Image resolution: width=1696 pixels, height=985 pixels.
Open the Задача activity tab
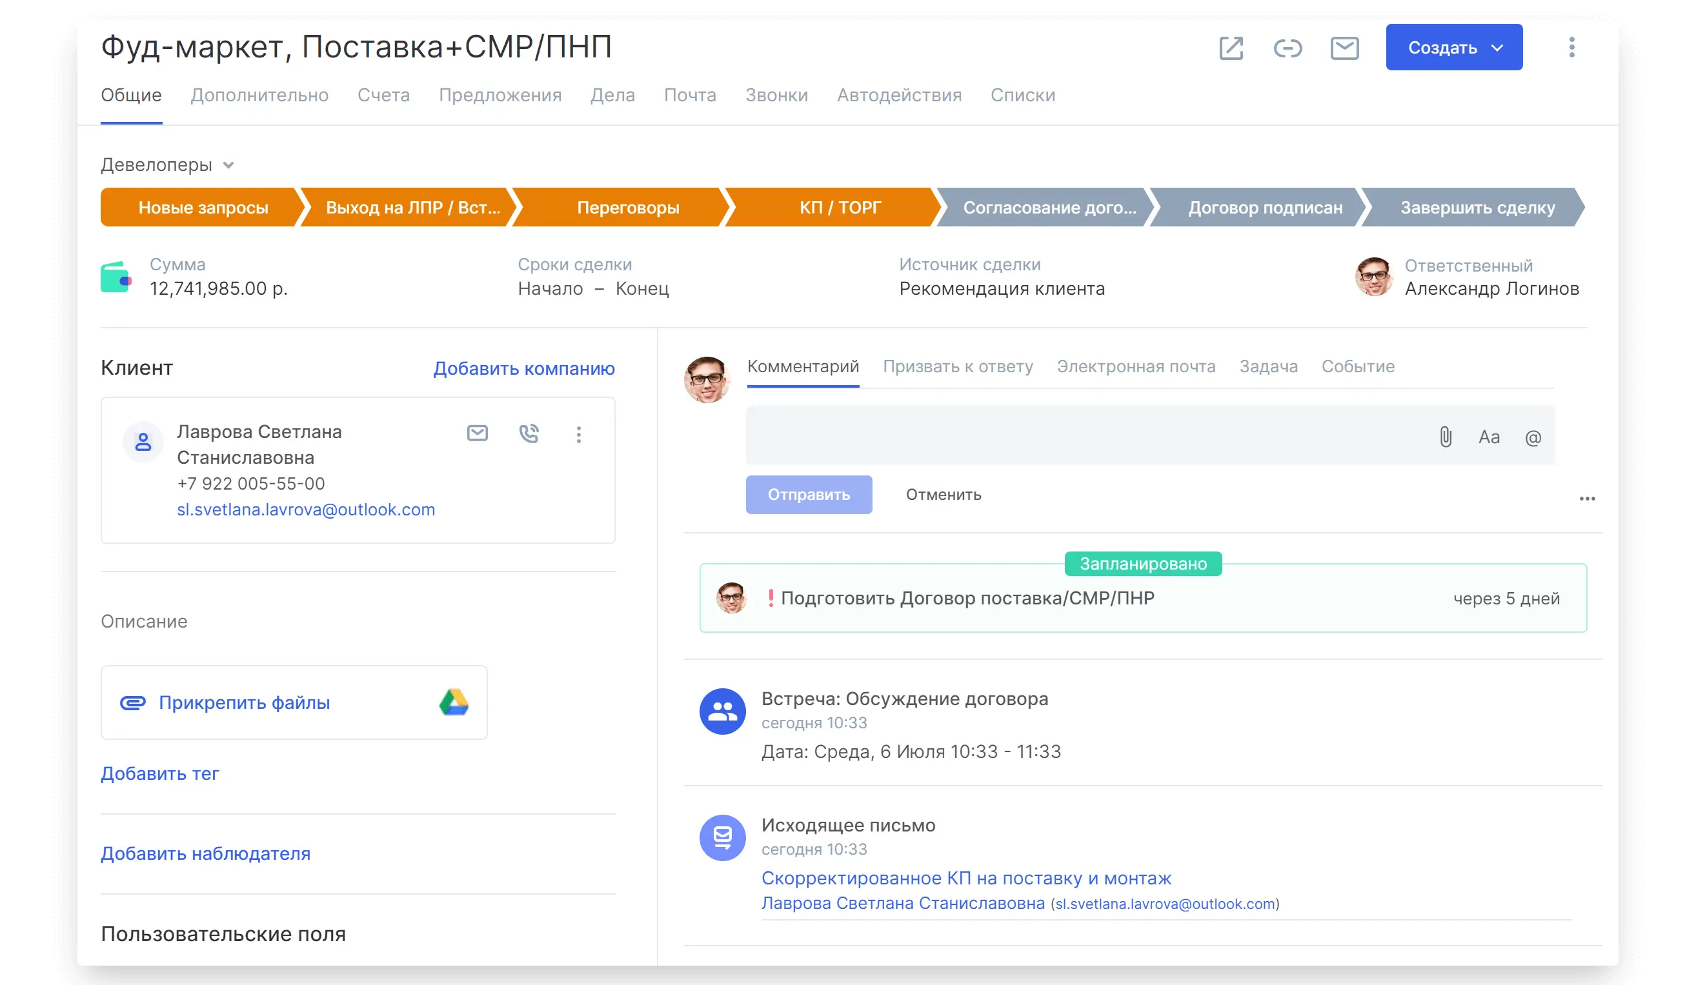pos(1268,366)
